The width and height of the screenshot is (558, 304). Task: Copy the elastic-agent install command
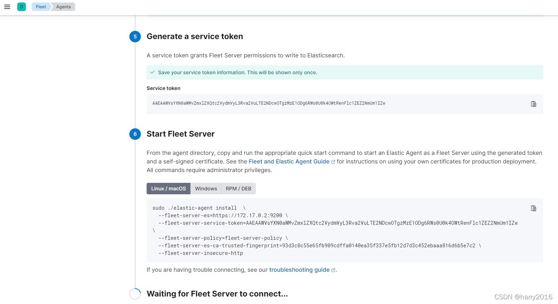pos(534,208)
